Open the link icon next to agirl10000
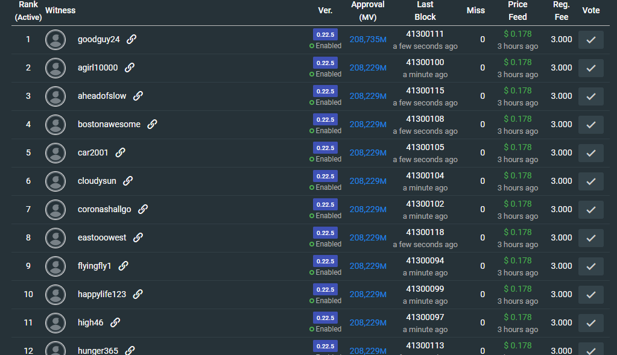617x355 pixels. tap(130, 68)
